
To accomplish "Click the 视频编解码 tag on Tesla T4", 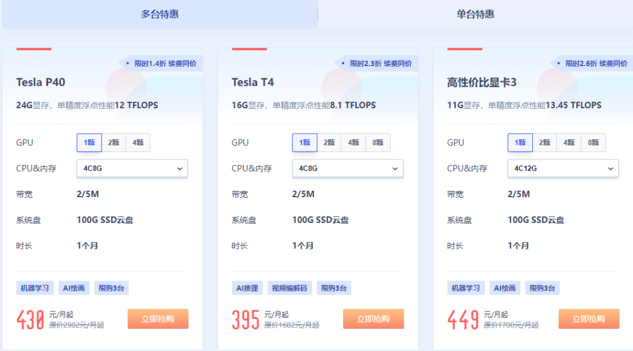I will point(289,288).
